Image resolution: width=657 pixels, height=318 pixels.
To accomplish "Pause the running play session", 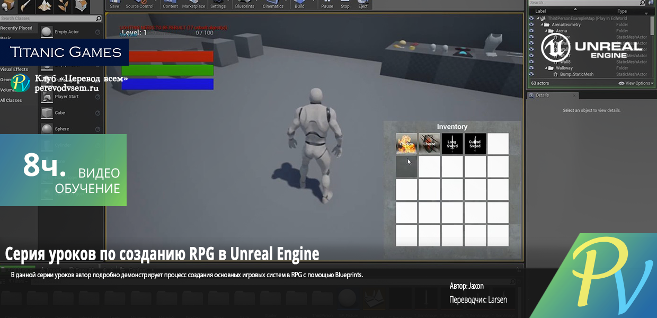I will (x=327, y=4).
